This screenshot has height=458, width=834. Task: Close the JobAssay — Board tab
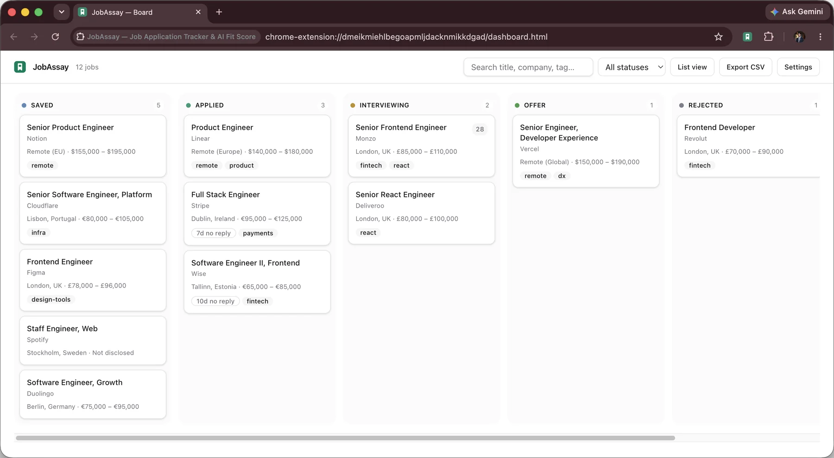[198, 12]
